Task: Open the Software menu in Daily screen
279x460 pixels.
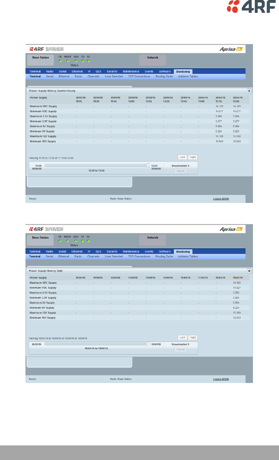Action: (x=165, y=252)
